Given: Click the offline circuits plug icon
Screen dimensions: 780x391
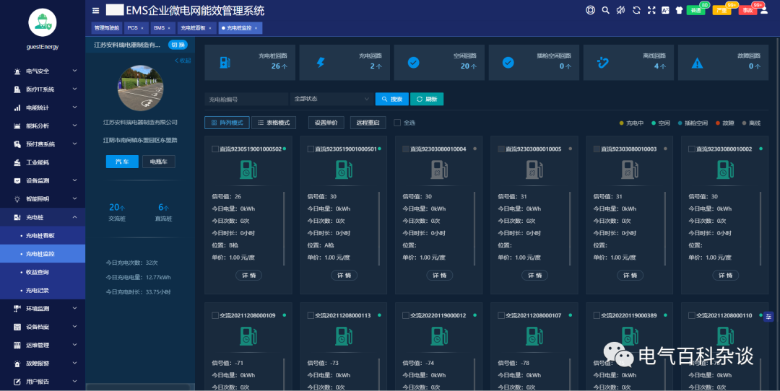Looking at the screenshot, I should (x=602, y=63).
